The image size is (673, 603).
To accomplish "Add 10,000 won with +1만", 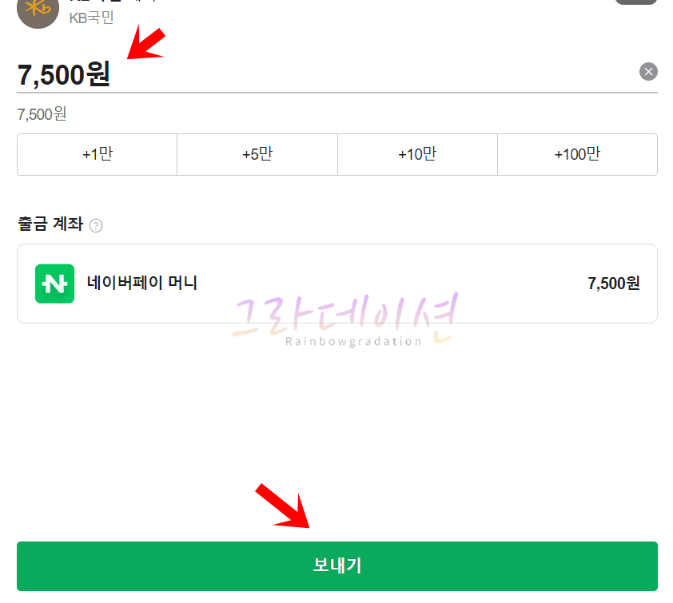I will (x=98, y=154).
